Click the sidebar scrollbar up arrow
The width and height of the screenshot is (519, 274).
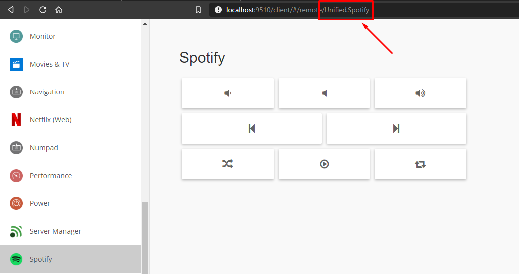[145, 24]
